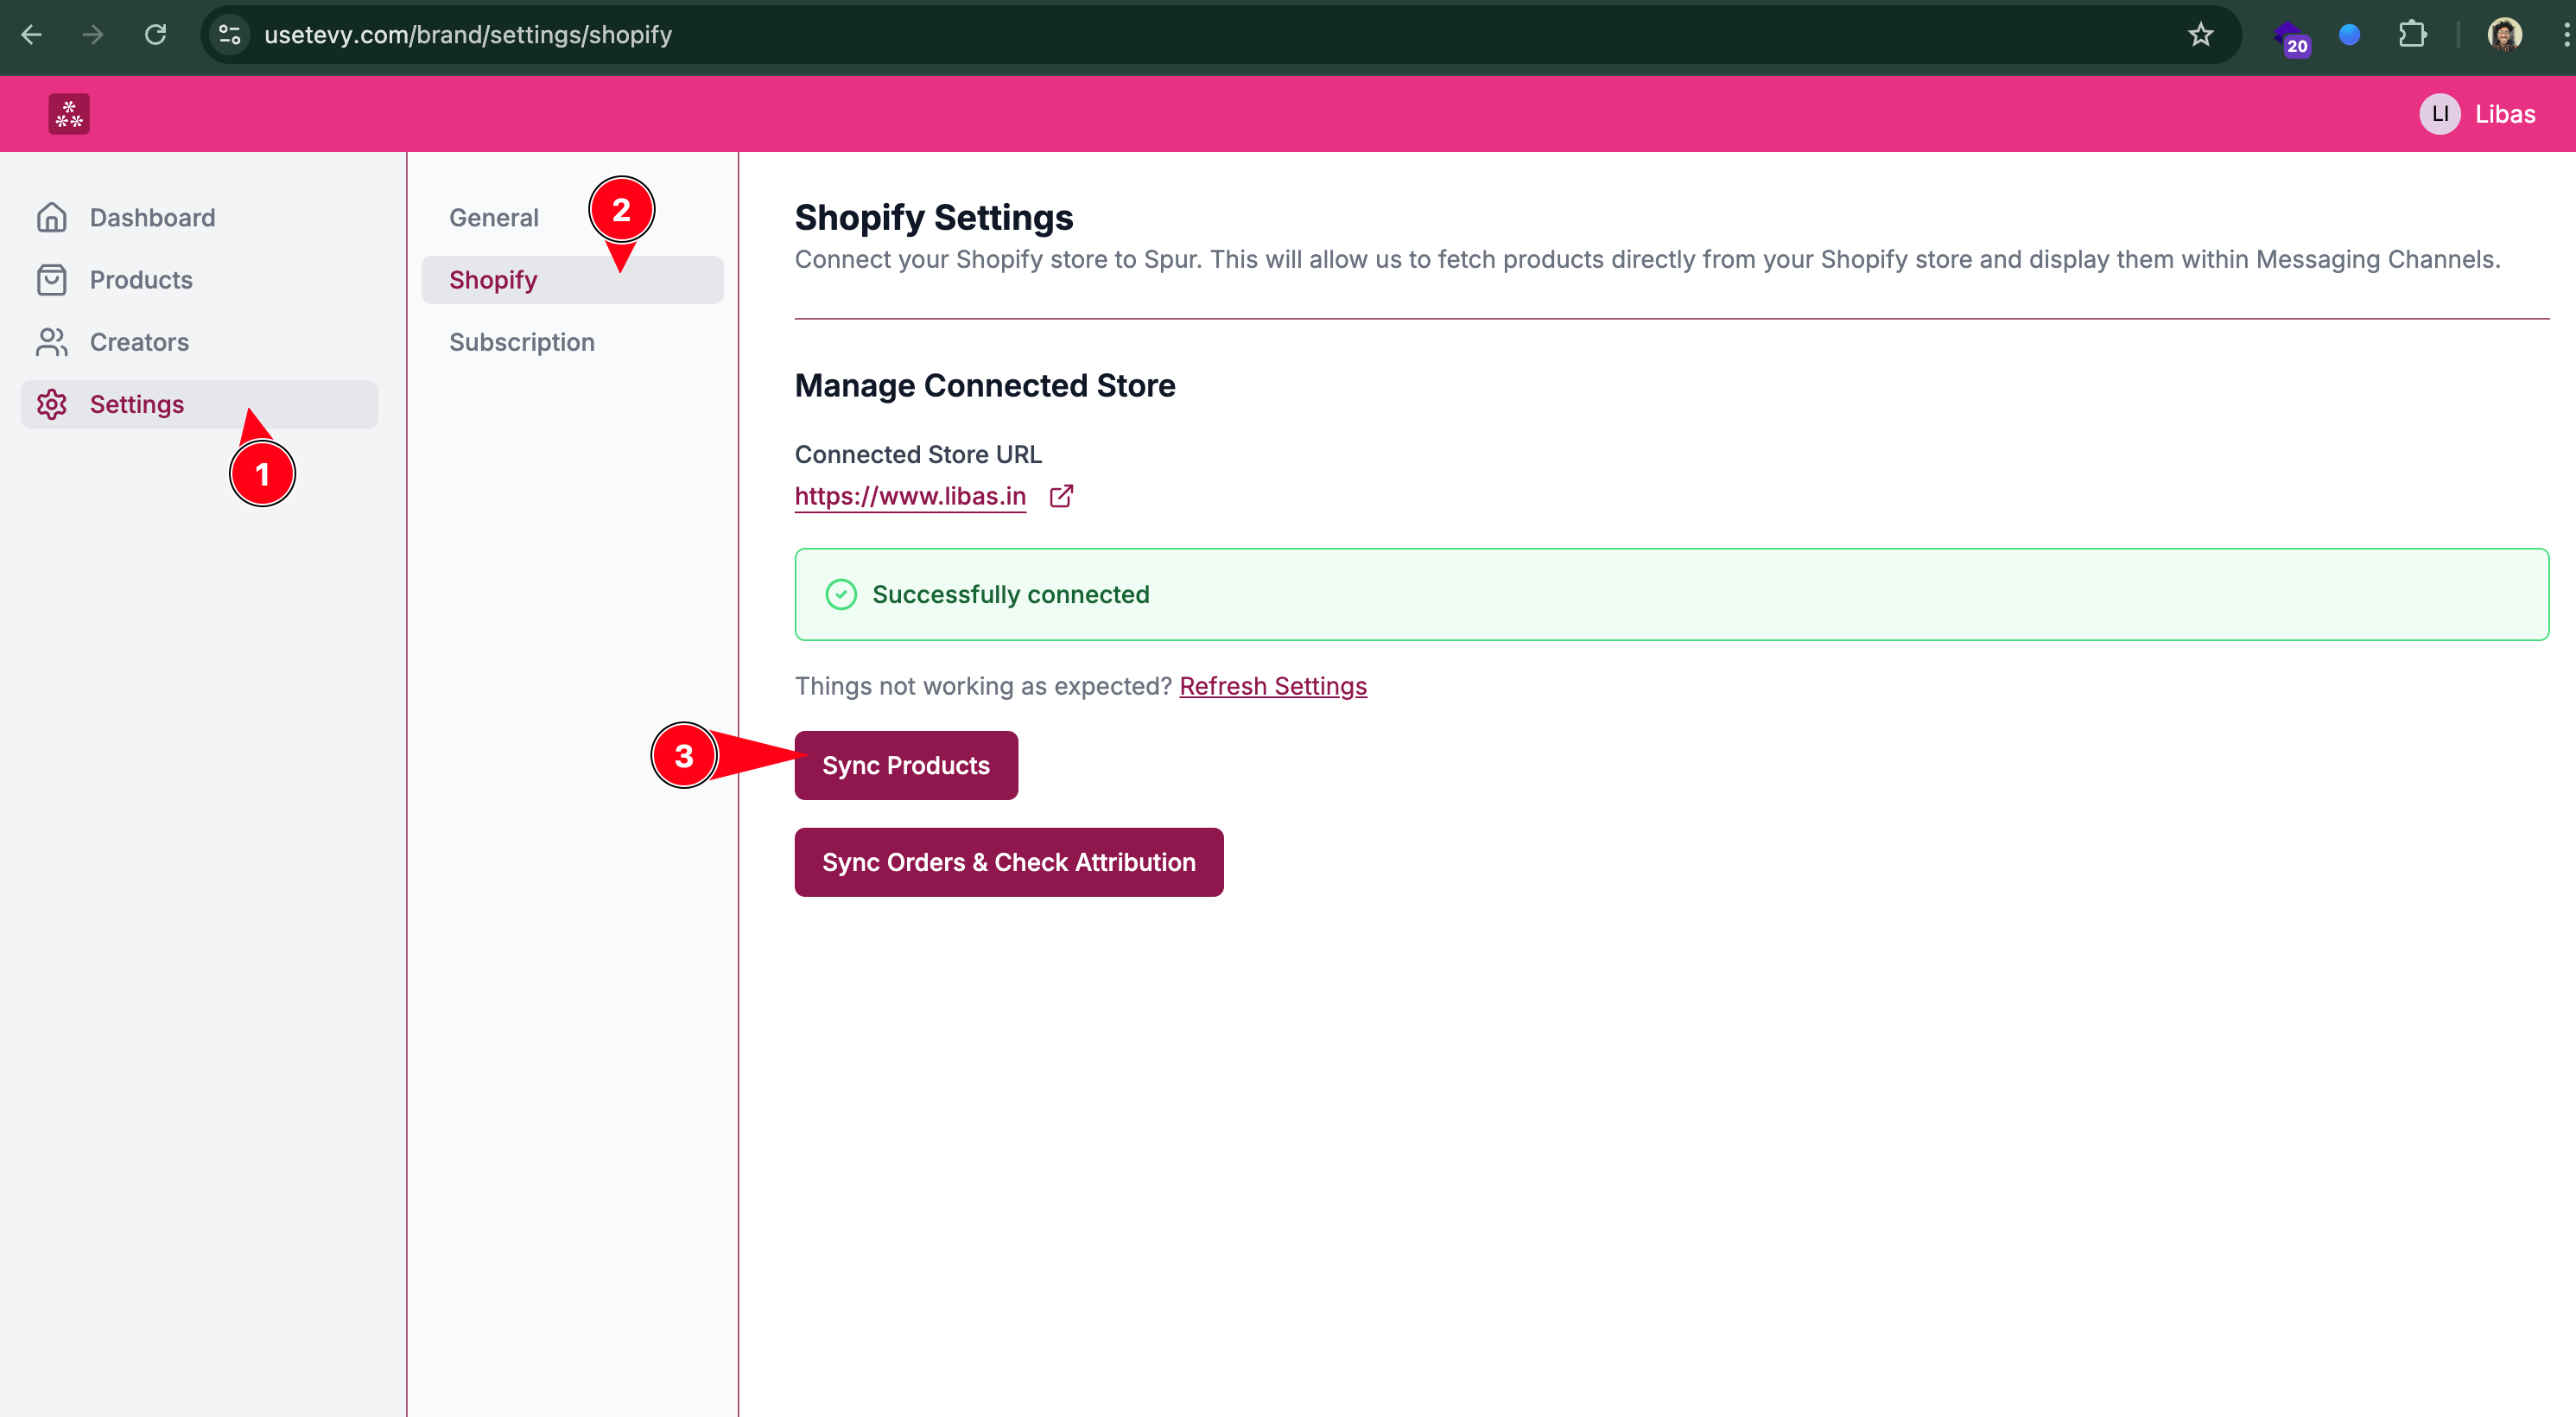Open Creators in sidebar

(x=200, y=342)
